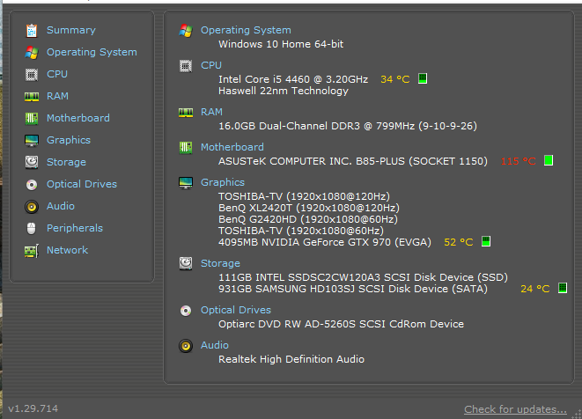Click the 111GB INTEL SSD line
This screenshot has height=419, width=582.
pos(363,277)
